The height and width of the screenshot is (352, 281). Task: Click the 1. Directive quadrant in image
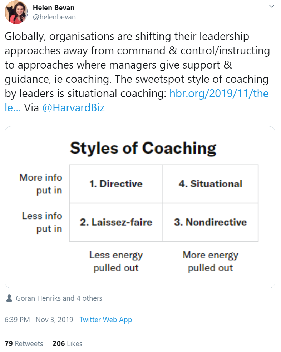pyautogui.click(x=116, y=184)
